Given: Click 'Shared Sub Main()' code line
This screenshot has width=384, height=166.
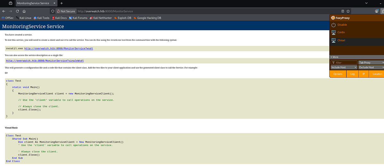Looking at the screenshot, I should [25, 139].
